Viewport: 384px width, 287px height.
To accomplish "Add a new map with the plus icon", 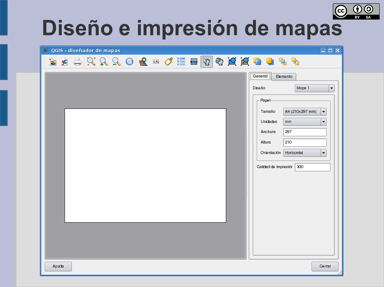I will [143, 62].
